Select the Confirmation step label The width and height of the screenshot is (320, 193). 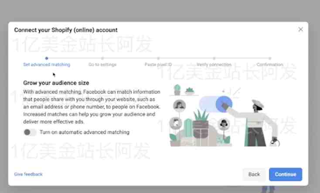[270, 64]
